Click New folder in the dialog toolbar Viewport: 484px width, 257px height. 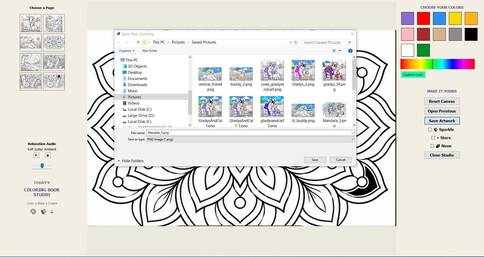click(150, 51)
